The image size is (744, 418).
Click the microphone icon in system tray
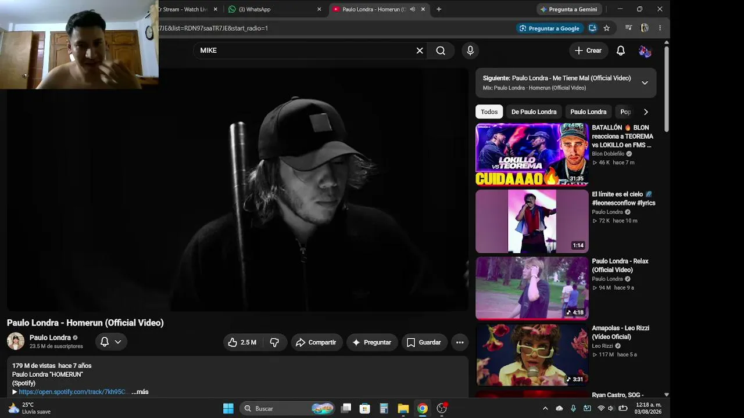click(573, 409)
